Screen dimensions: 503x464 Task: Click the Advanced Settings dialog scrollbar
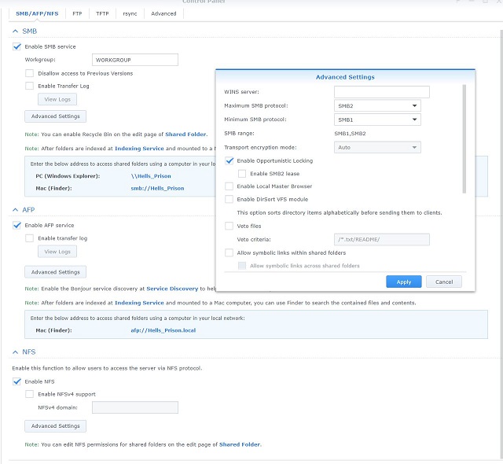(464, 139)
